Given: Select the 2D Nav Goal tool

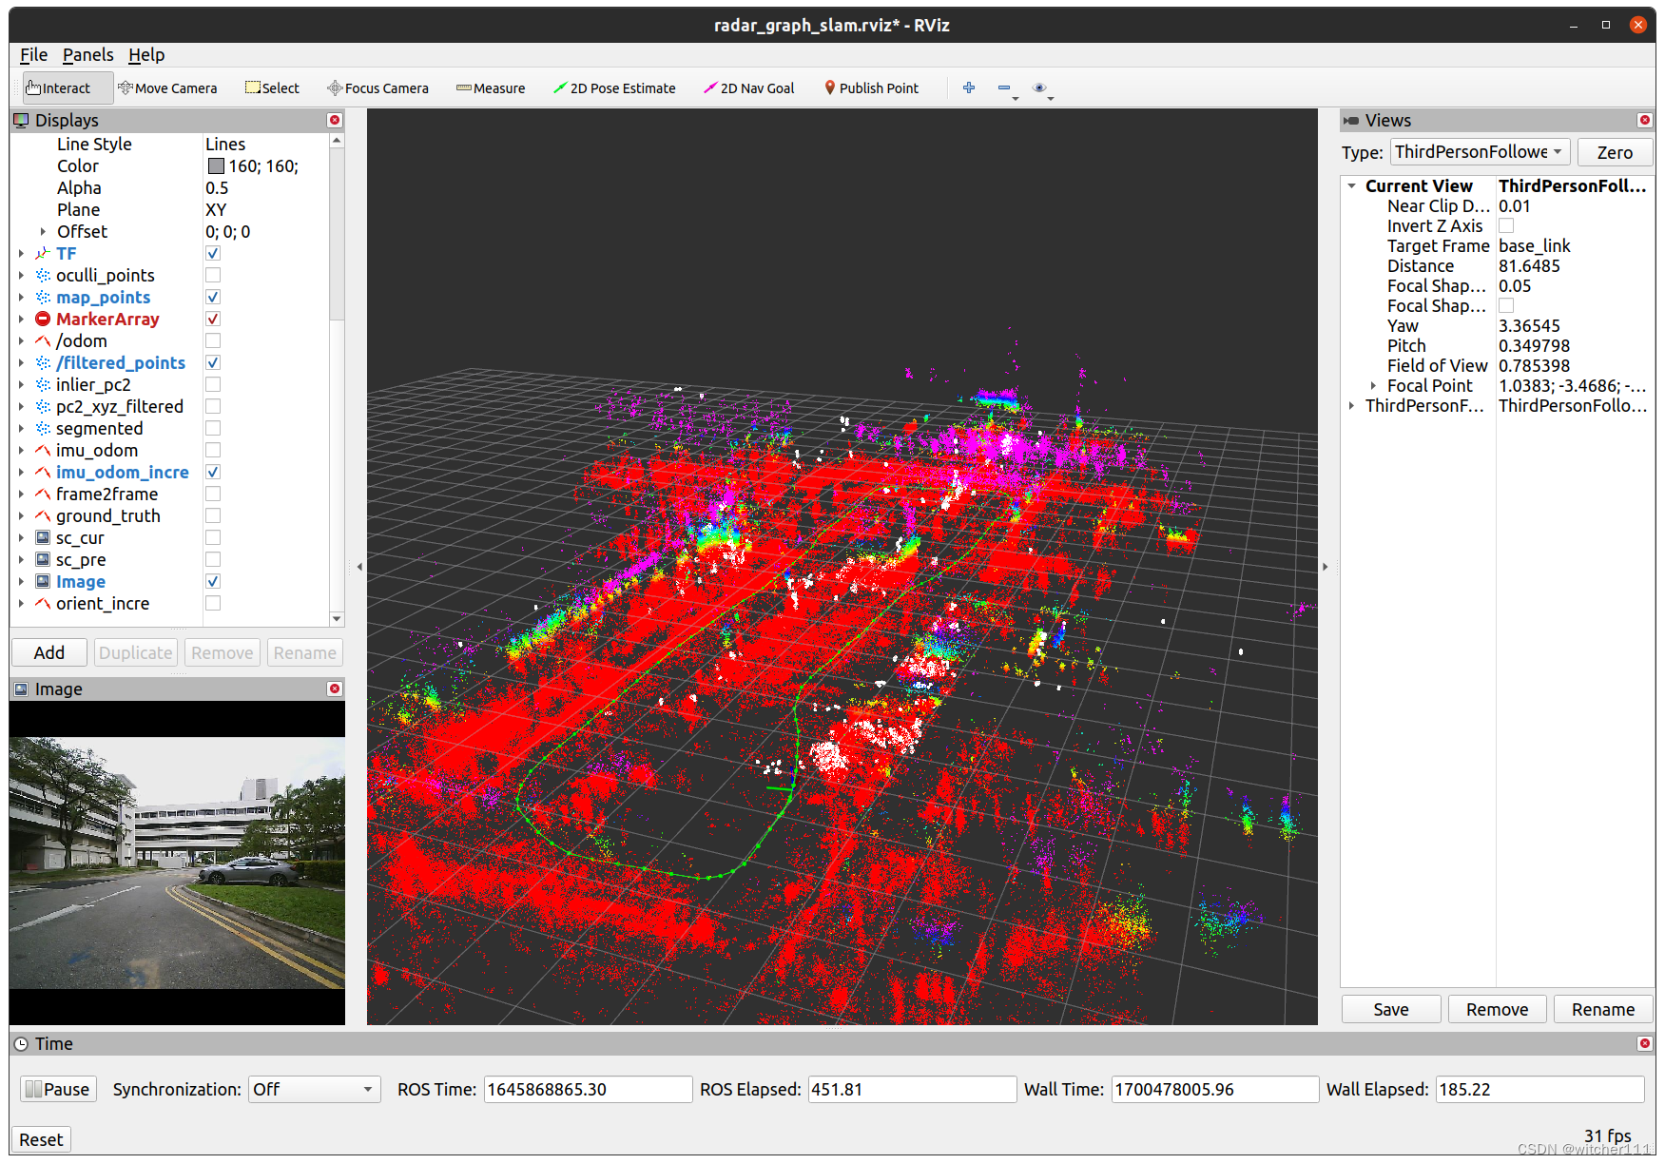Looking at the screenshot, I should click(x=748, y=88).
